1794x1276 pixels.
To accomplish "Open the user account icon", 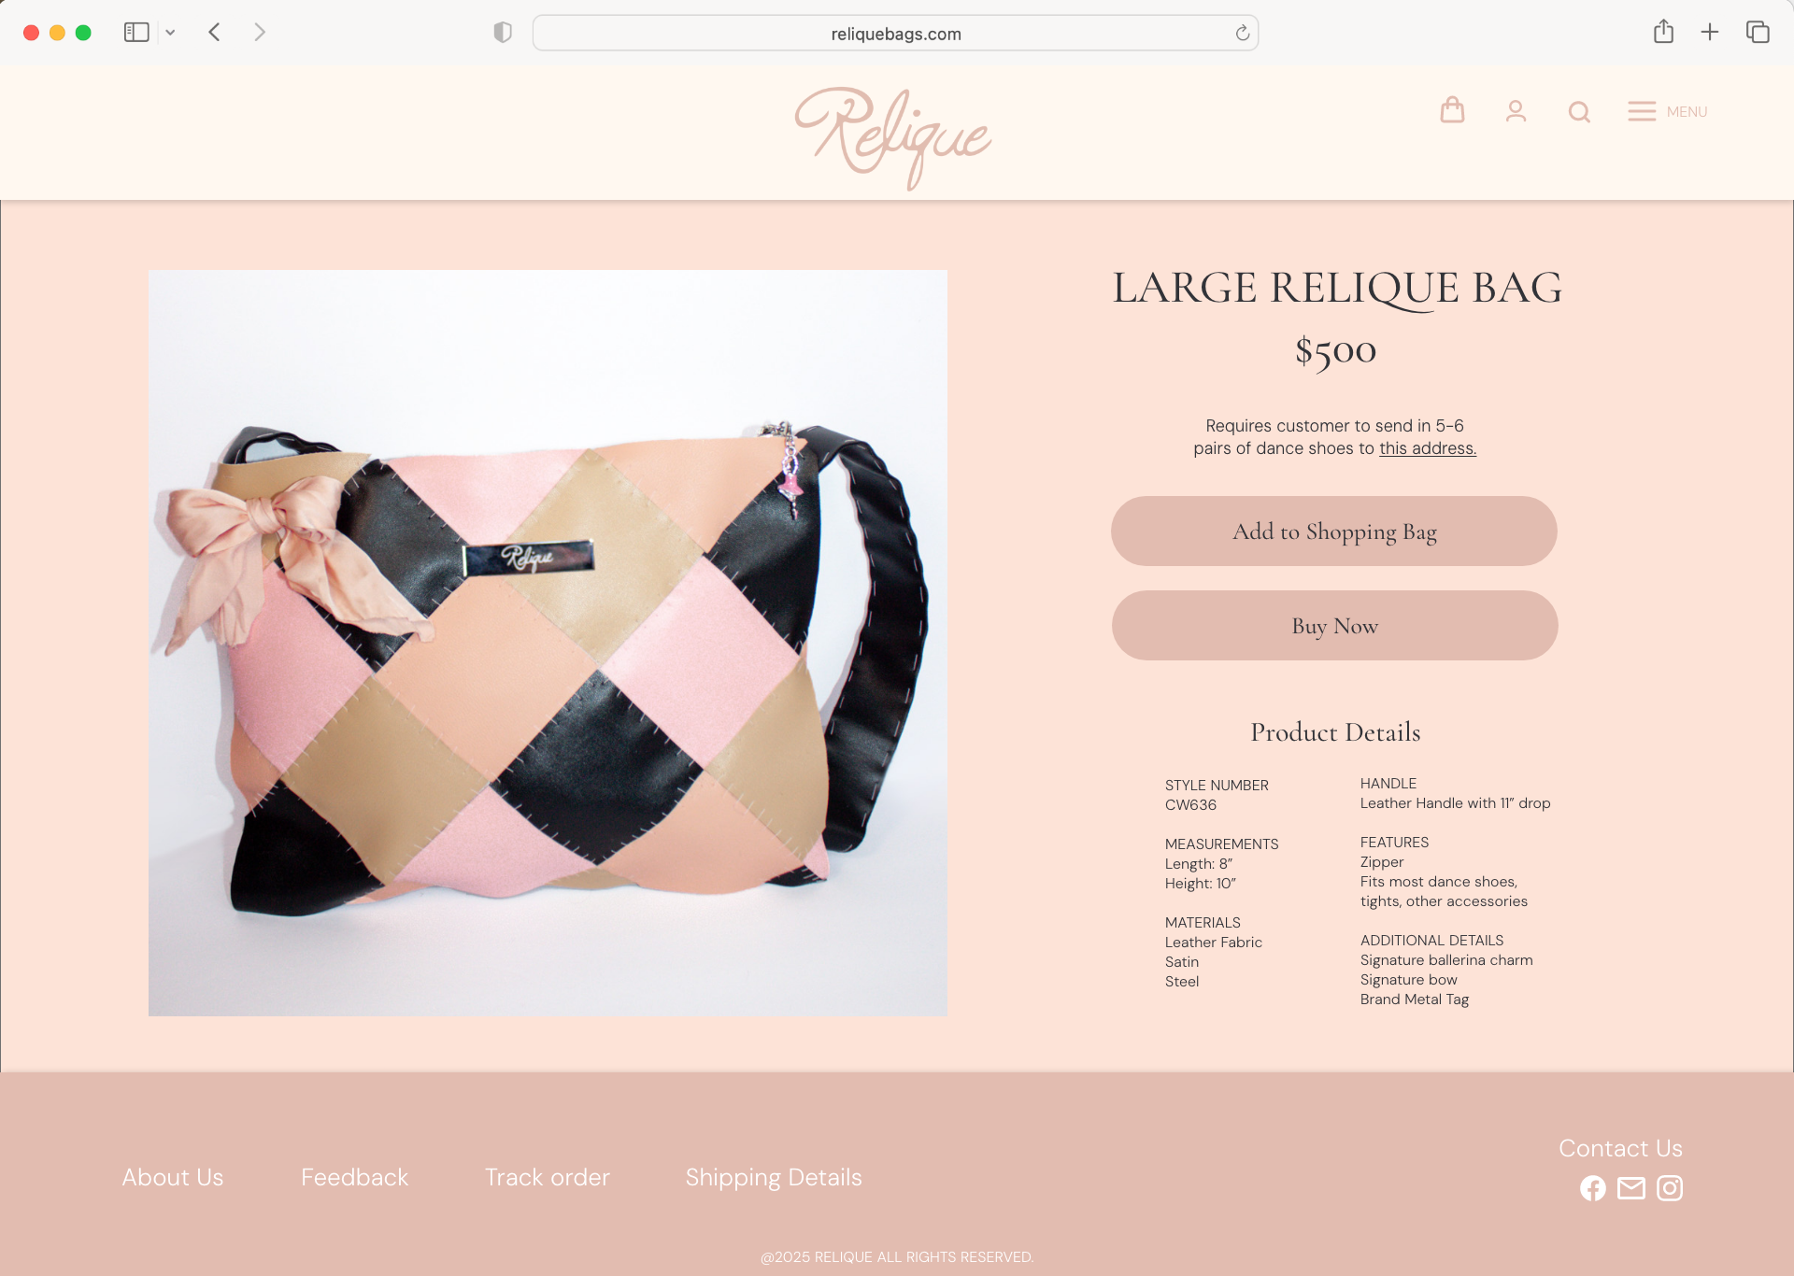I will tap(1516, 111).
